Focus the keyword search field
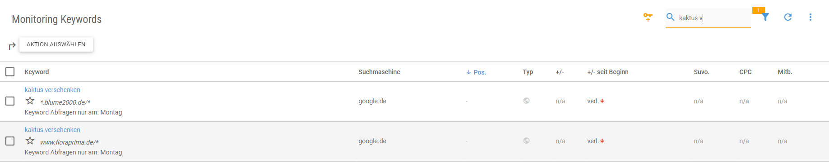The image size is (829, 163). pos(714,18)
